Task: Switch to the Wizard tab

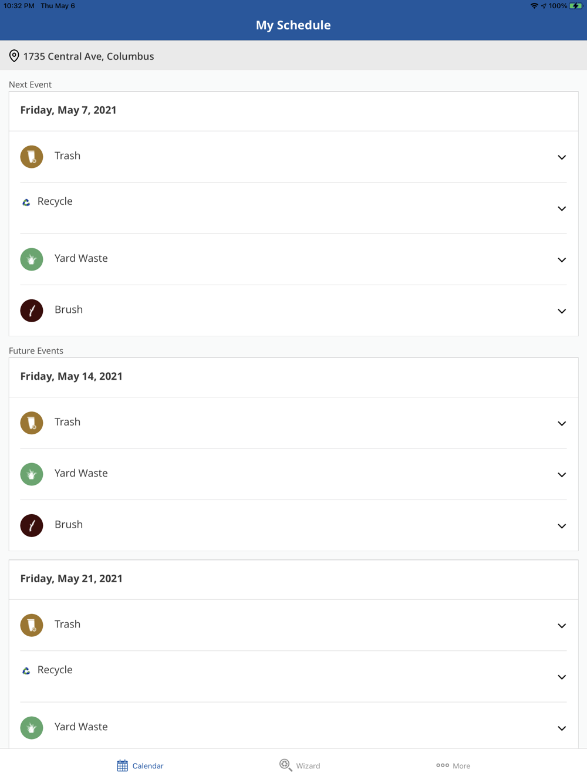Action: click(x=300, y=765)
